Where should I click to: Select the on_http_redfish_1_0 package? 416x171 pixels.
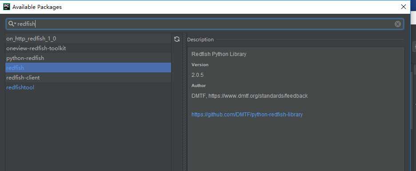pos(88,39)
